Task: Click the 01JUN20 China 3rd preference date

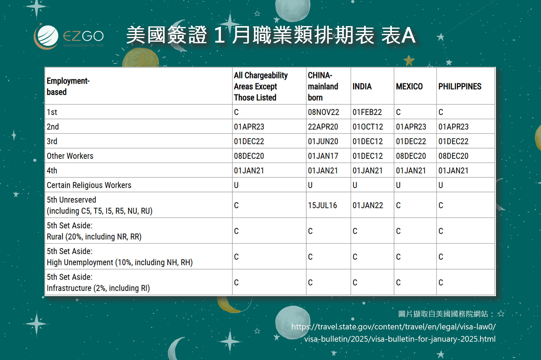Action: coord(323,141)
